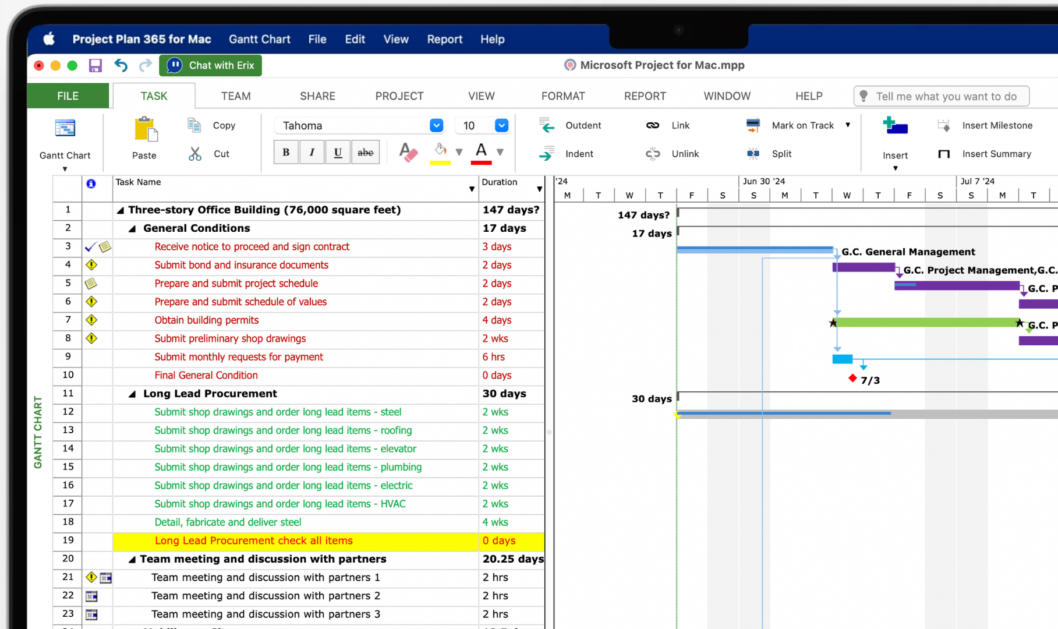
Task: Click the Paste clipboard icon
Action: 146,129
